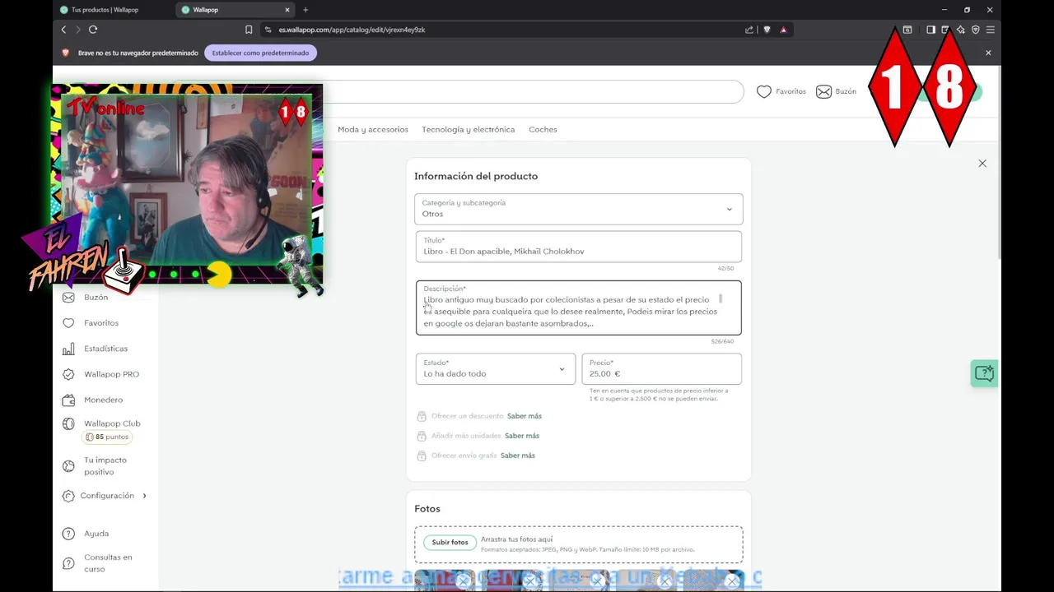The width and height of the screenshot is (1054, 592).
Task: Dismiss the default browser notification bar
Action: tap(988, 53)
